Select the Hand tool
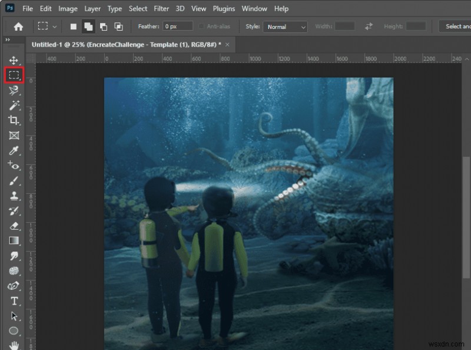 click(x=14, y=345)
